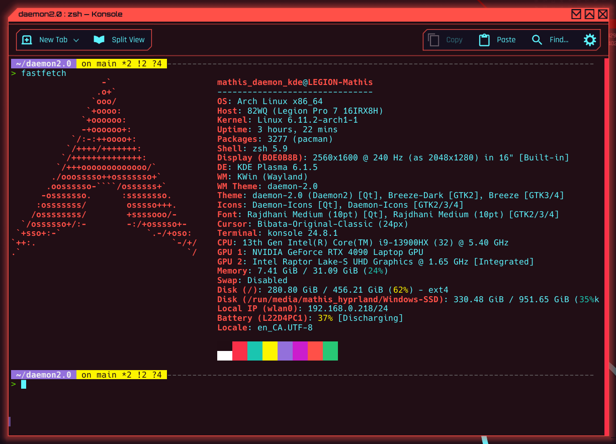
Task: Click the magenta color block
Action: (300, 351)
